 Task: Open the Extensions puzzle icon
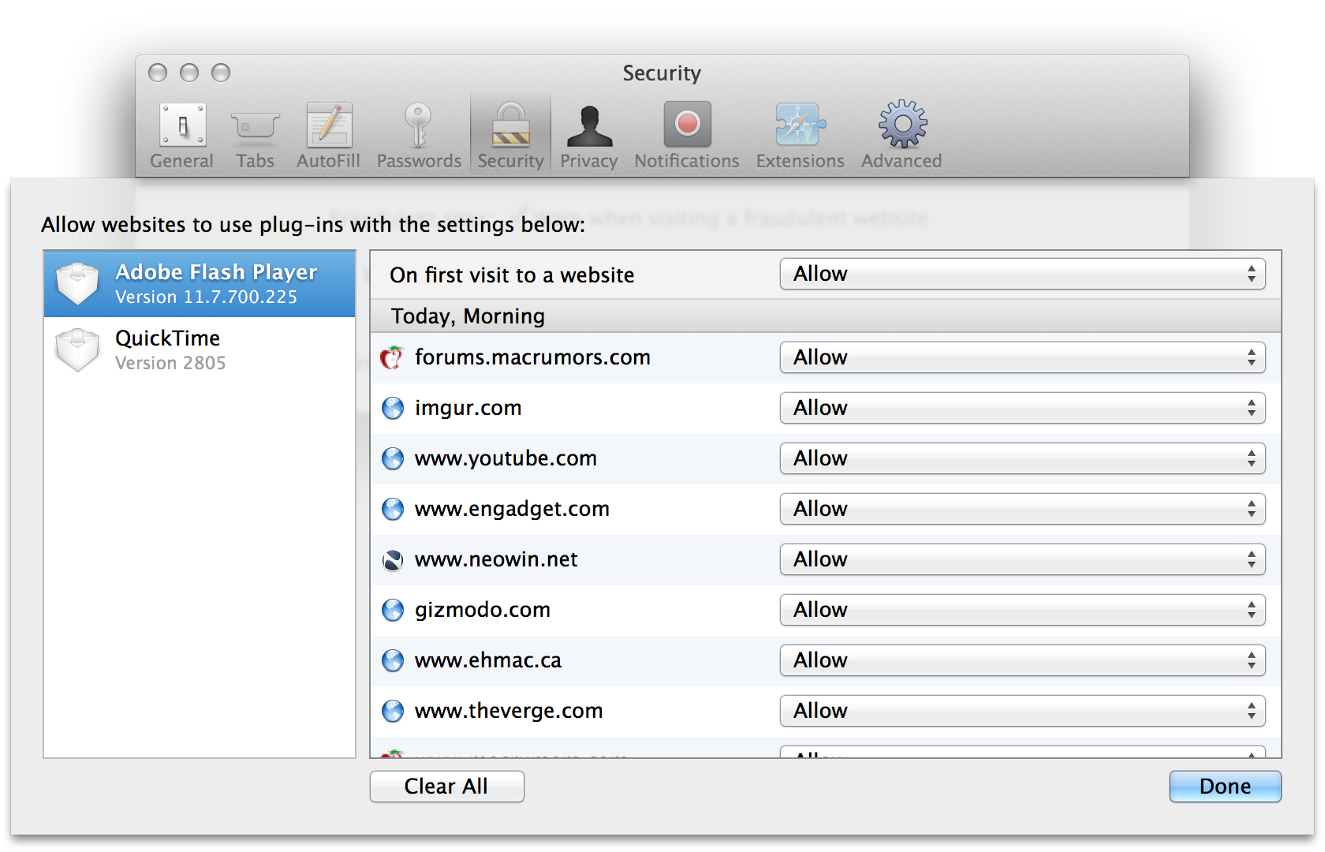coord(800,126)
